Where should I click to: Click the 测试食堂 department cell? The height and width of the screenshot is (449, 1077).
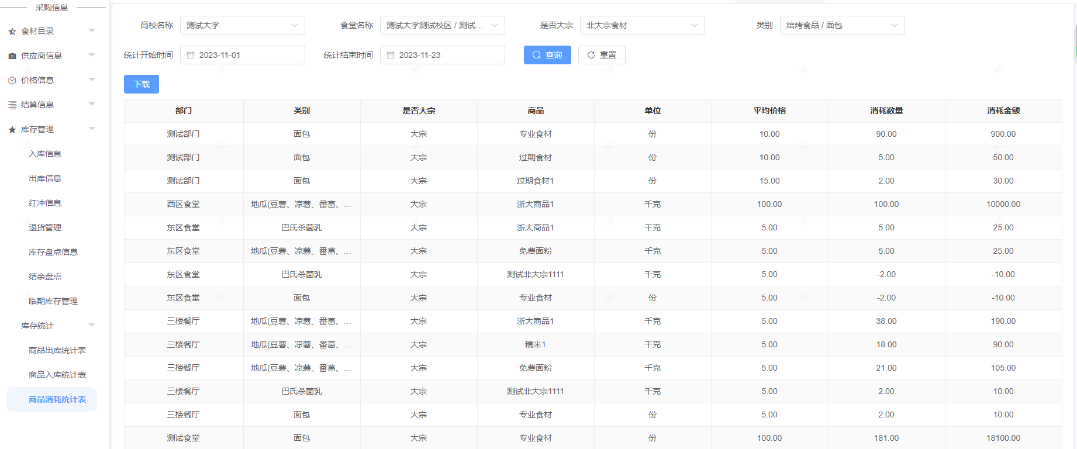184,438
